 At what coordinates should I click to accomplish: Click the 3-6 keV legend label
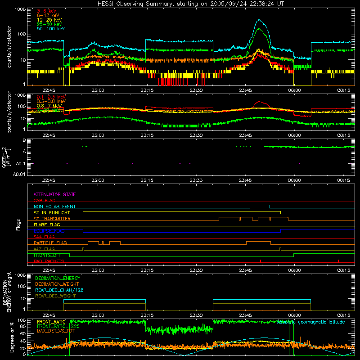coord(47,11)
